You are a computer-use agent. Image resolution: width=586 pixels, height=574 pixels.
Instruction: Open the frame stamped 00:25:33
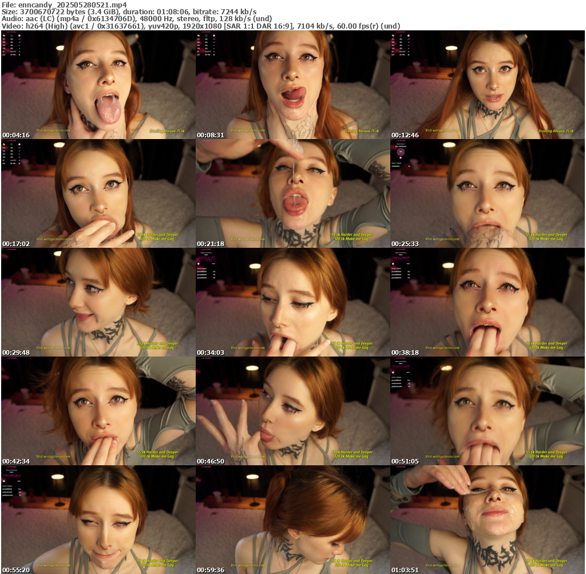[487, 193]
